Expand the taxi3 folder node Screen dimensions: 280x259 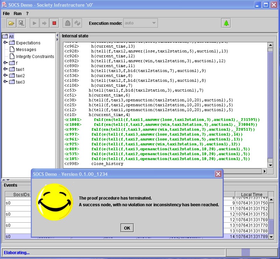coord(5,82)
